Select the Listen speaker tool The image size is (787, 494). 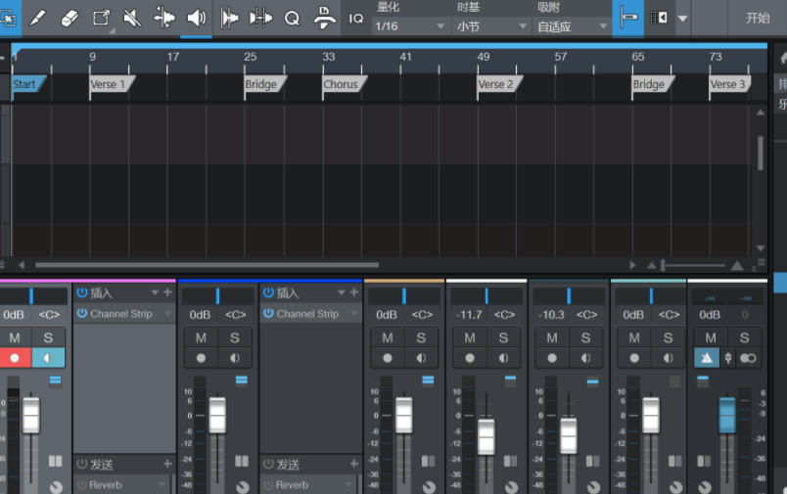196,18
